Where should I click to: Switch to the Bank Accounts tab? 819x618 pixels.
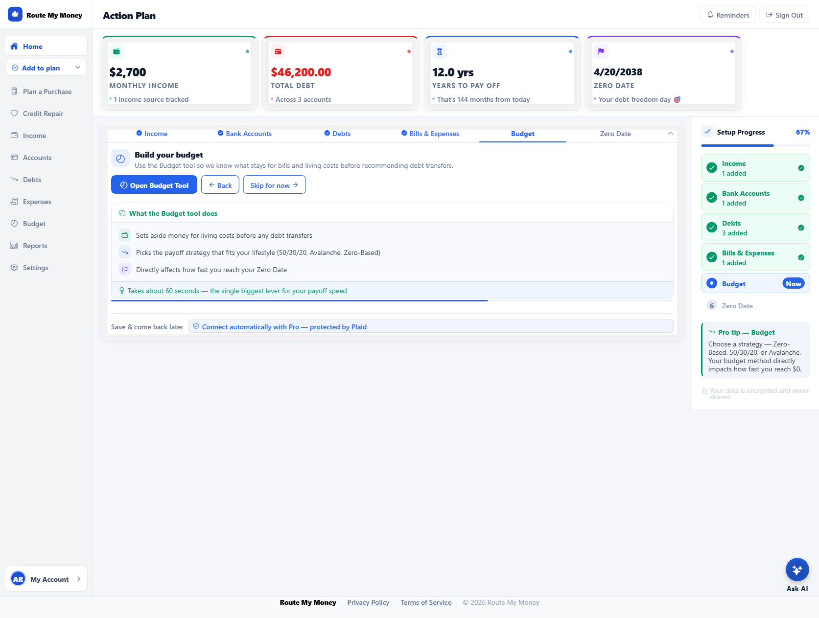pyautogui.click(x=244, y=133)
